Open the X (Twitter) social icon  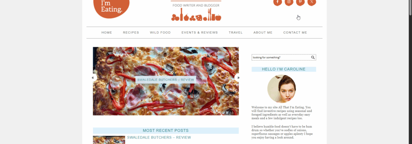(312, 2)
